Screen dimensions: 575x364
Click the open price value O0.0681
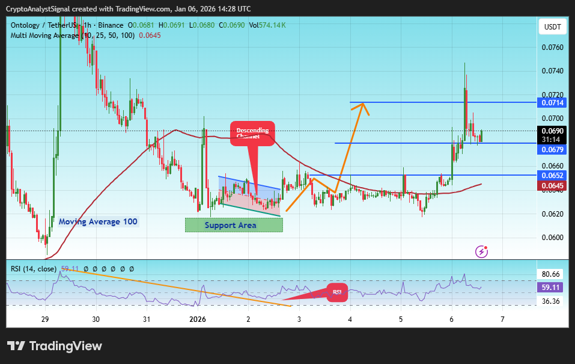[141, 25]
